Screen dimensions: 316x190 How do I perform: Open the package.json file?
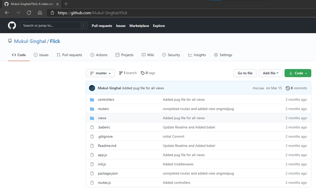pyautogui.click(x=108, y=173)
